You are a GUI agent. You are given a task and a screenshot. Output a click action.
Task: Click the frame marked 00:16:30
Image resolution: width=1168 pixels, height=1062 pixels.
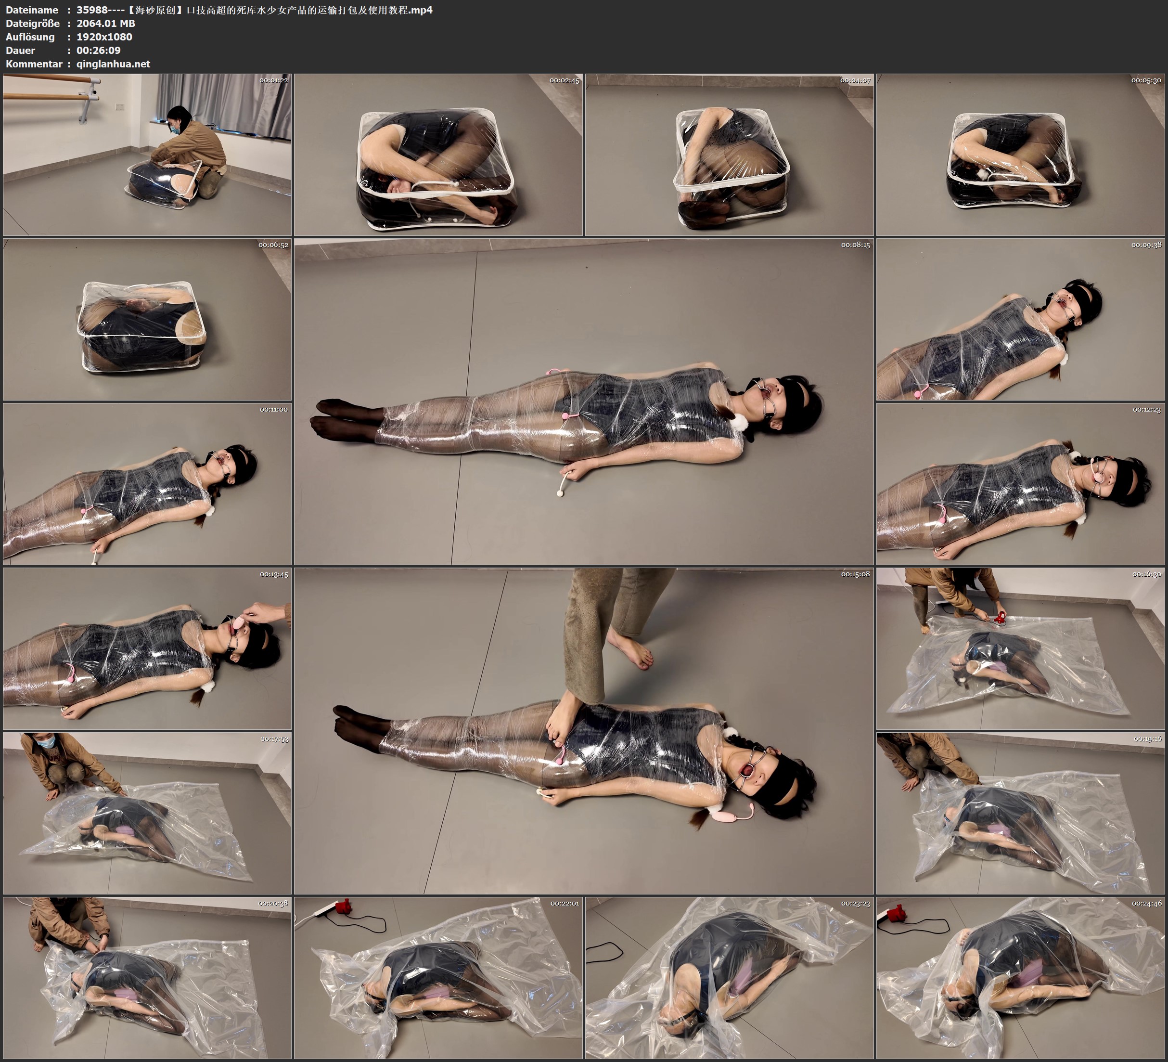pyautogui.click(x=1020, y=648)
